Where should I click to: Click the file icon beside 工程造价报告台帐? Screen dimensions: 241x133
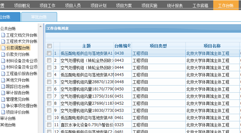[3, 74]
